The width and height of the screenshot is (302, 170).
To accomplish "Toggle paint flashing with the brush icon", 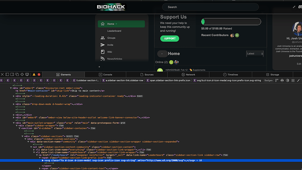I will click(x=298, y=80).
